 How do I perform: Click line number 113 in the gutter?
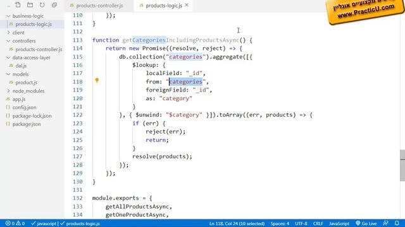pos(77,40)
